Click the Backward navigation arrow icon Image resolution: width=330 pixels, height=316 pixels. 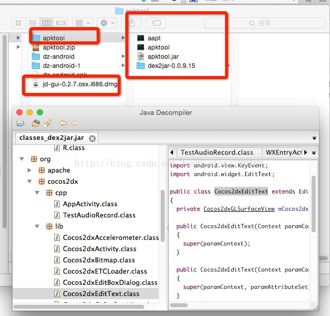[63, 123]
